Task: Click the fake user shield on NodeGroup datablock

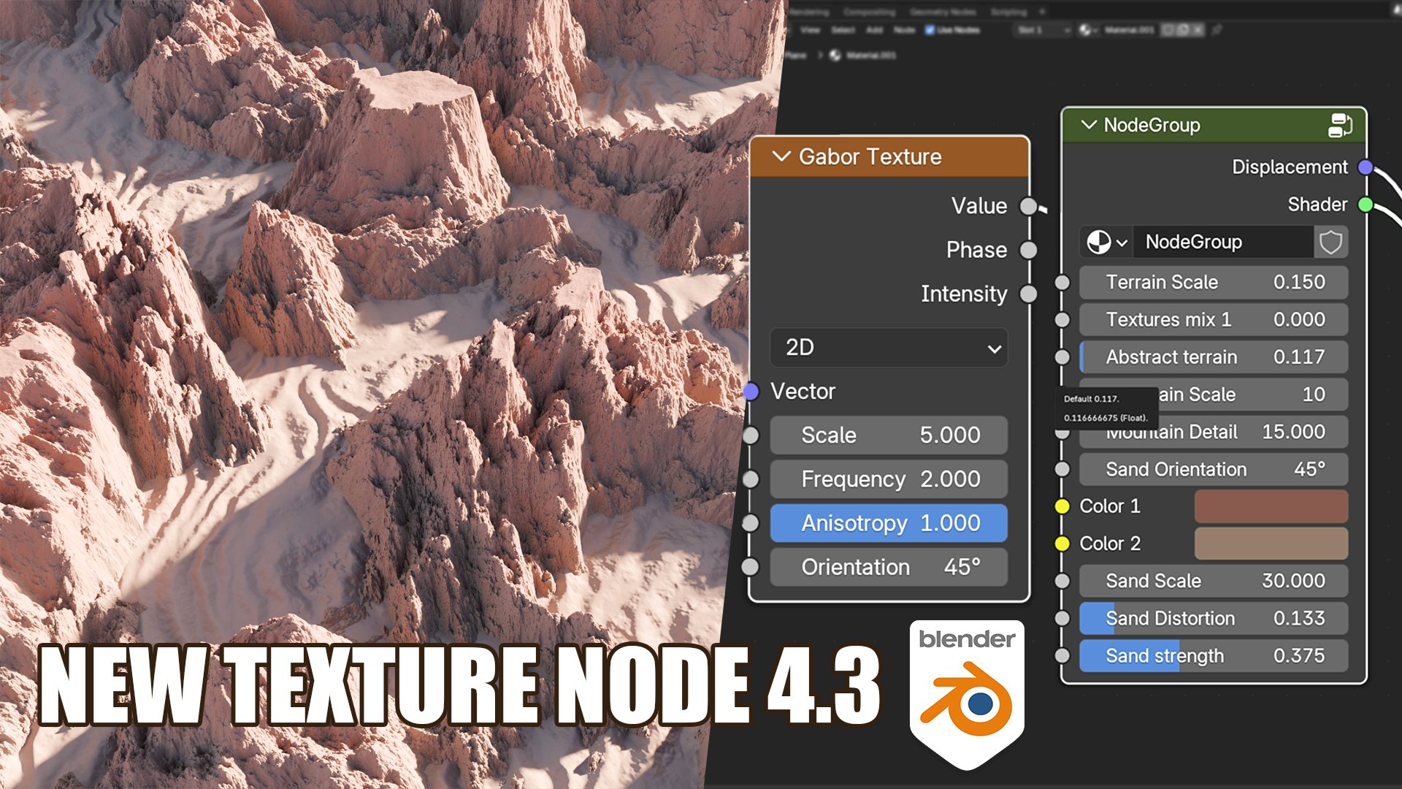Action: pyautogui.click(x=1330, y=242)
